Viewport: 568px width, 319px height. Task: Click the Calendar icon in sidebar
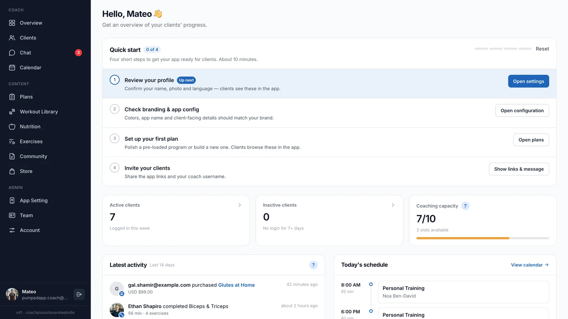click(x=12, y=68)
